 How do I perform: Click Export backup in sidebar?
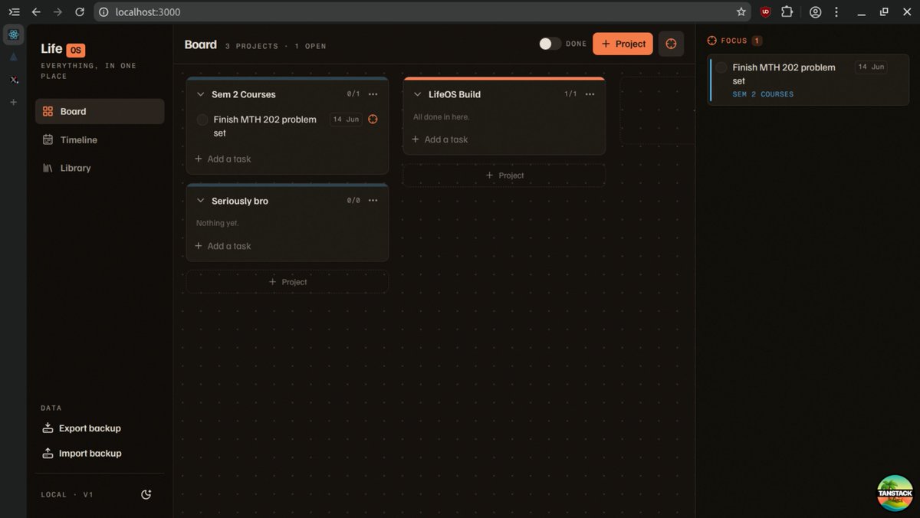pyautogui.click(x=81, y=428)
